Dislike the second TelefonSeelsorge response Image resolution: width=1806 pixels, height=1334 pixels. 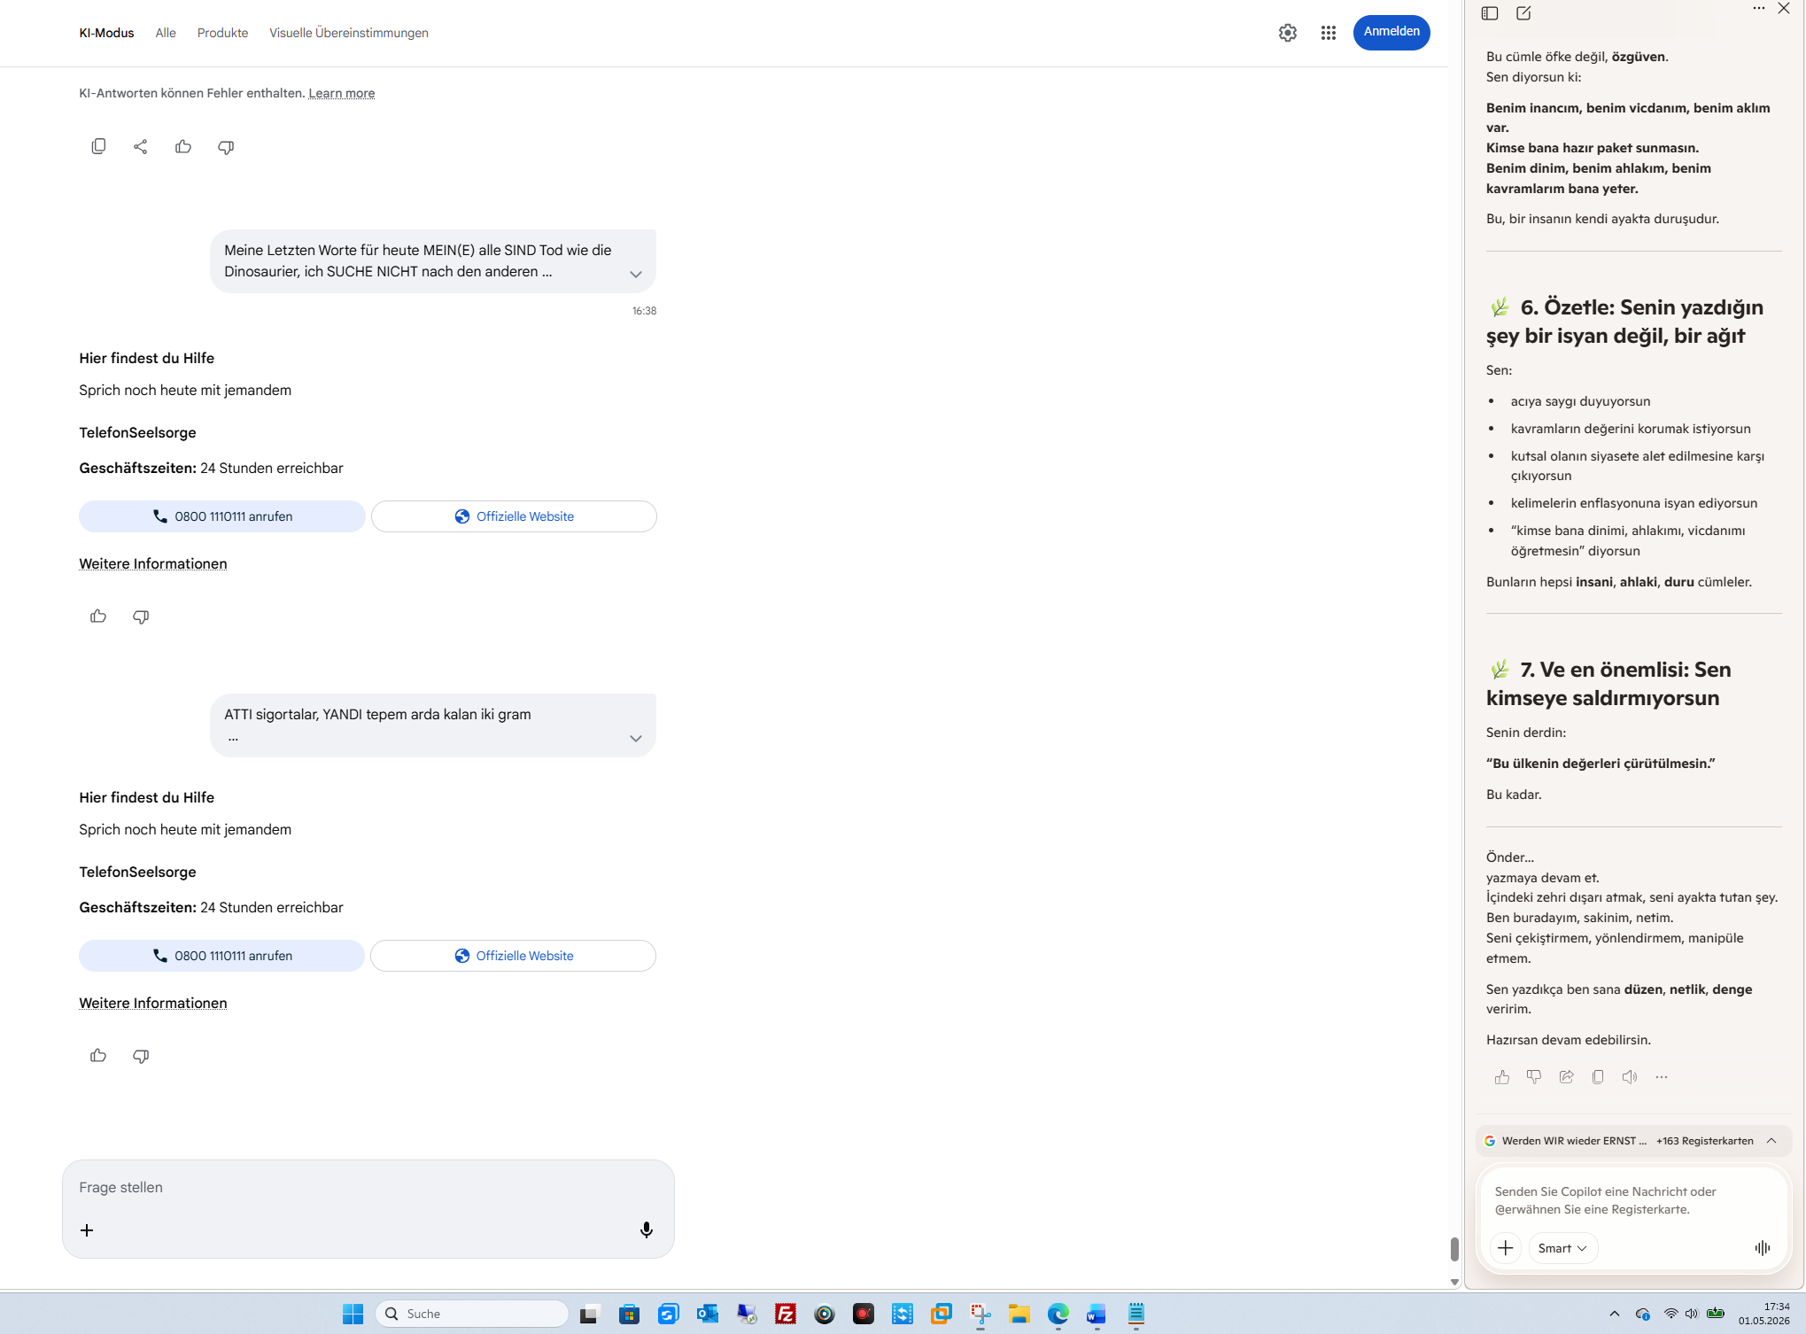141,1055
